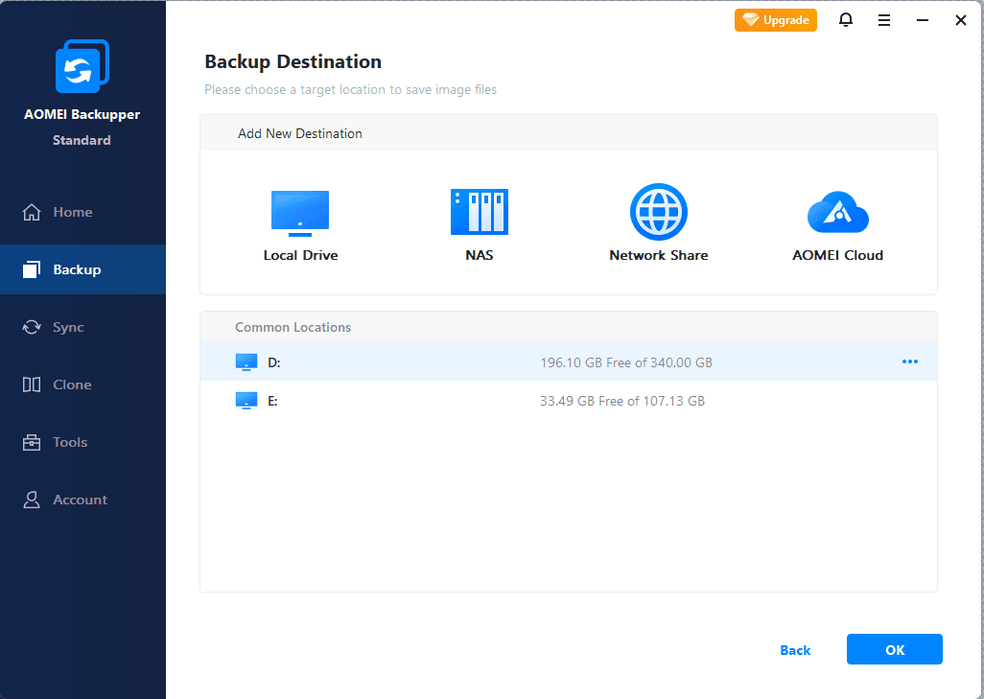Open the three-dot options for D: drive
Screen dimensions: 984x699
909,361
